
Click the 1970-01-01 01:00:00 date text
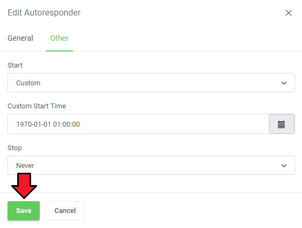(x=48, y=124)
